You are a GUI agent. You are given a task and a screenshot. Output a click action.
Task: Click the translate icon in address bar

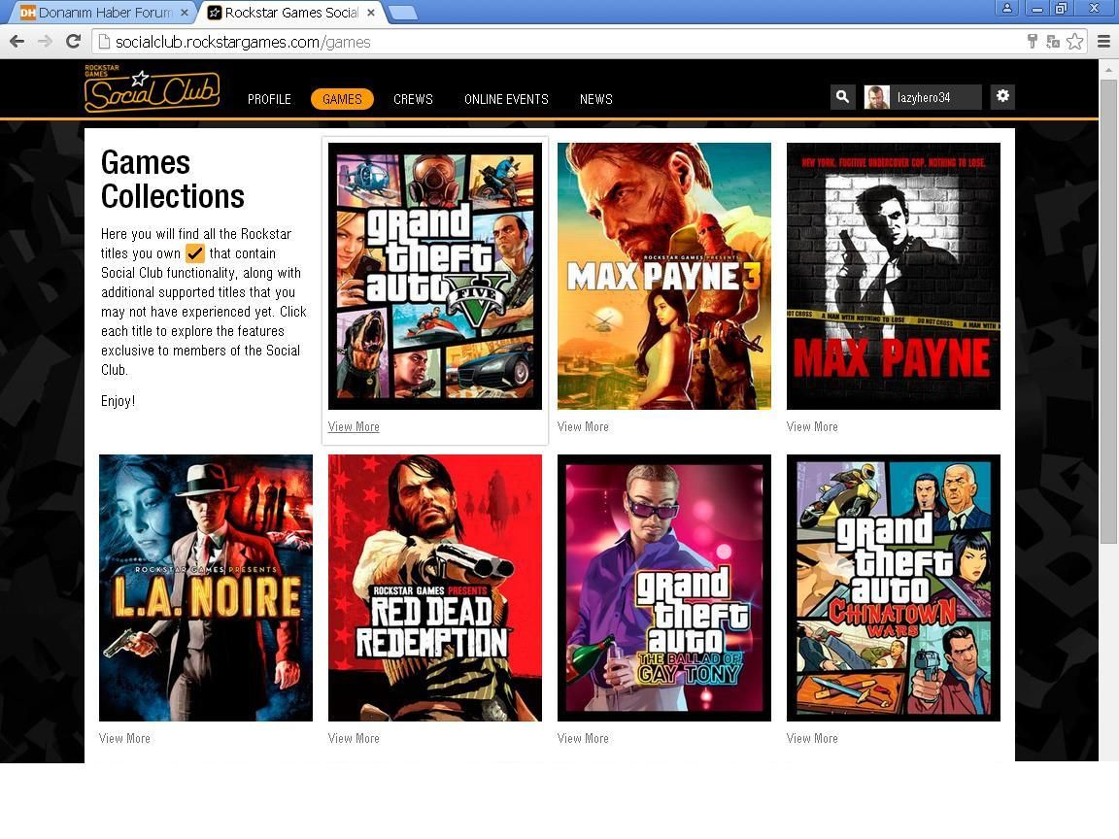point(1053,42)
